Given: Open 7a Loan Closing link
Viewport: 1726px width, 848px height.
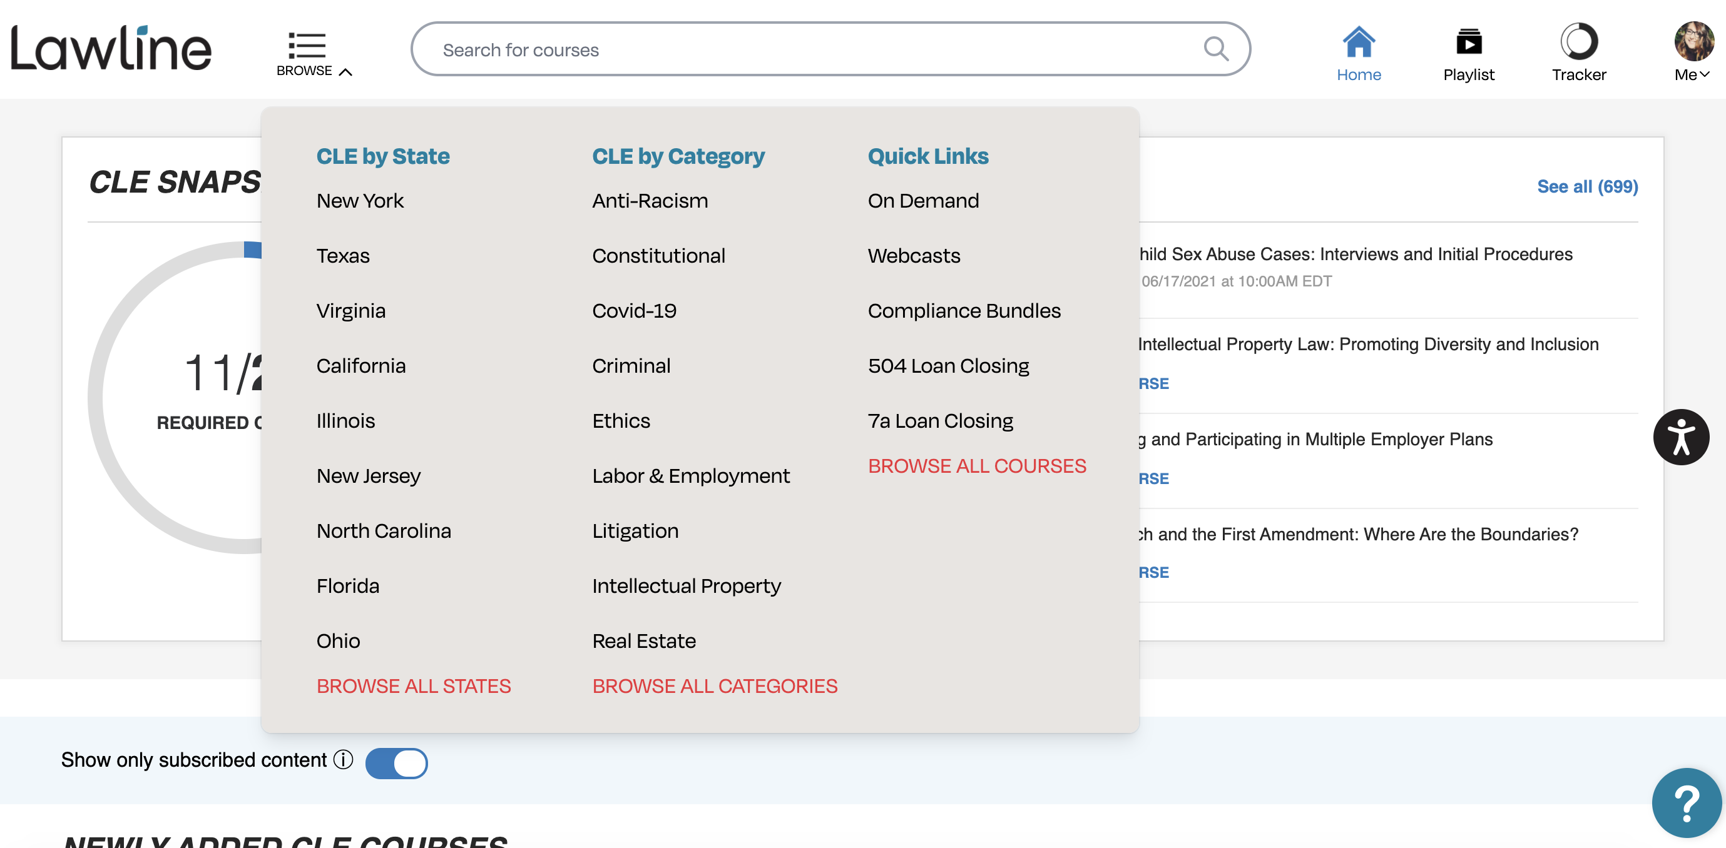Looking at the screenshot, I should click(x=940, y=421).
